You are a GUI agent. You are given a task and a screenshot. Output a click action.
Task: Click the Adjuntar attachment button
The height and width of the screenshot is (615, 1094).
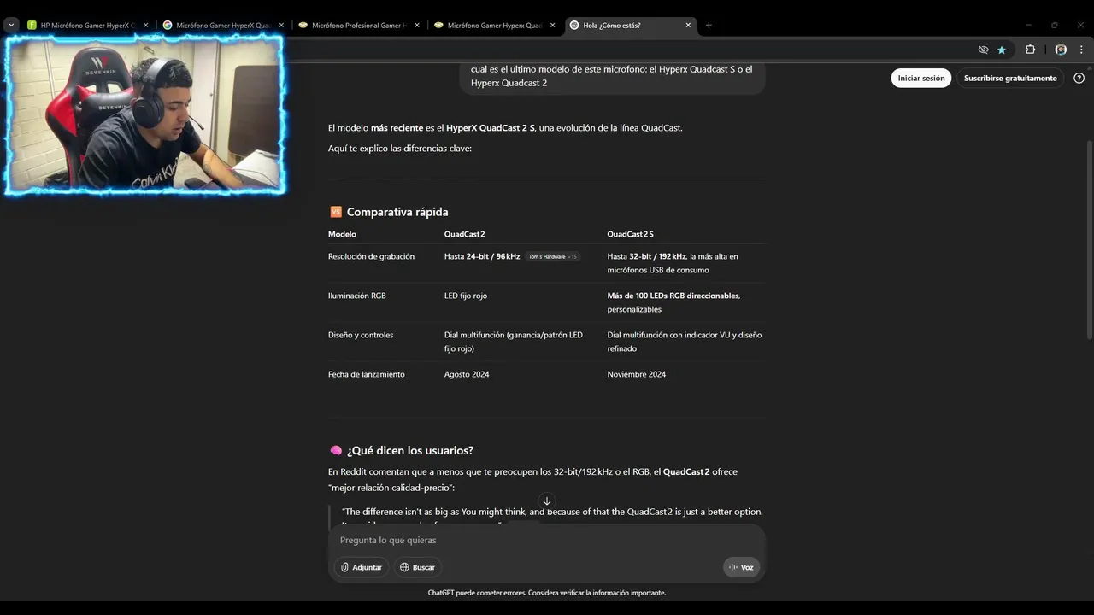click(x=362, y=567)
